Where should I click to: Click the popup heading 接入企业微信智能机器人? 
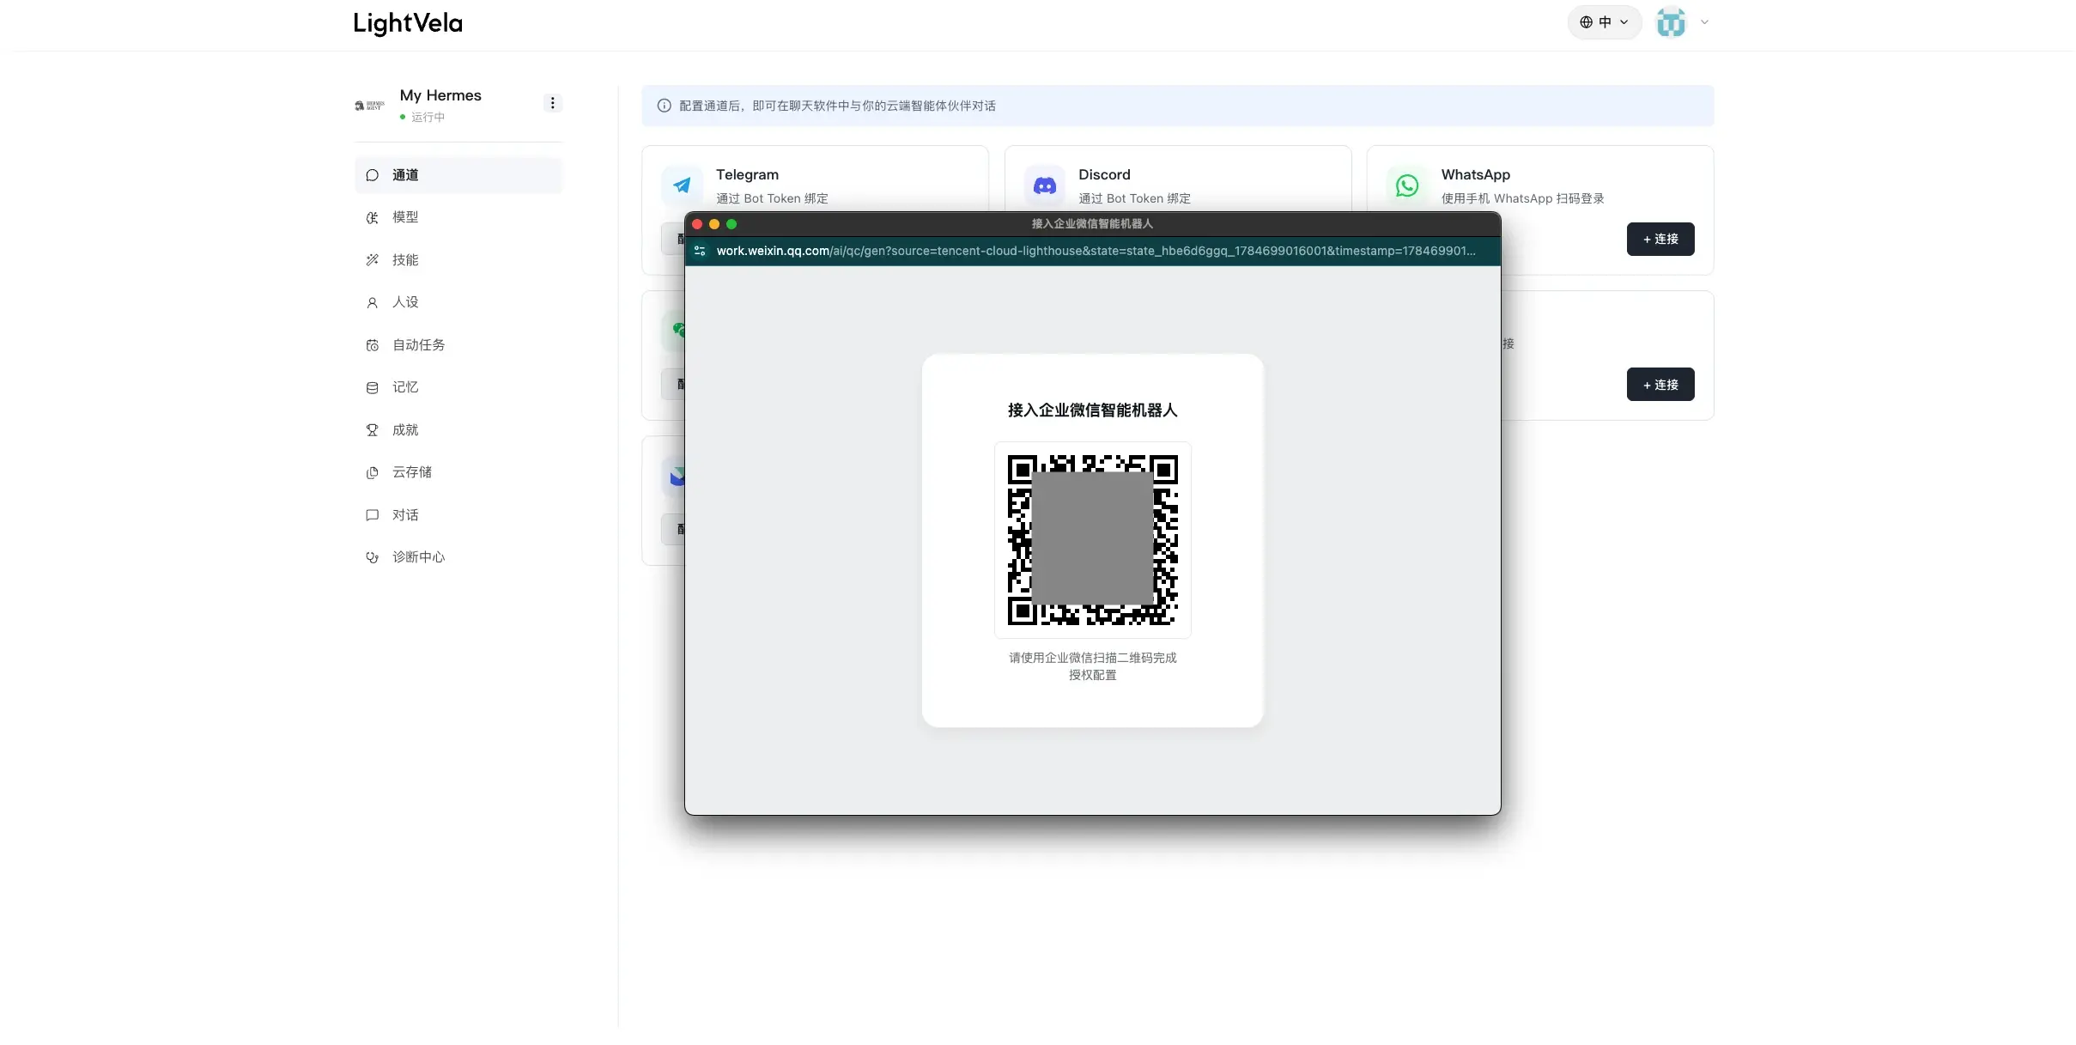click(x=1092, y=410)
